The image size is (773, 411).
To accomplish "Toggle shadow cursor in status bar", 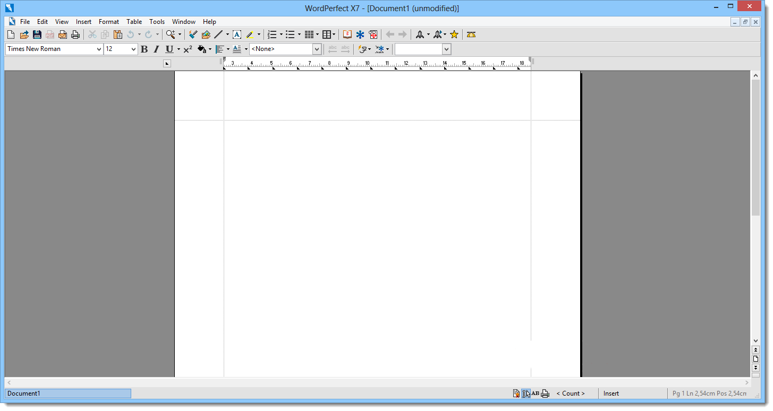I will click(x=526, y=393).
